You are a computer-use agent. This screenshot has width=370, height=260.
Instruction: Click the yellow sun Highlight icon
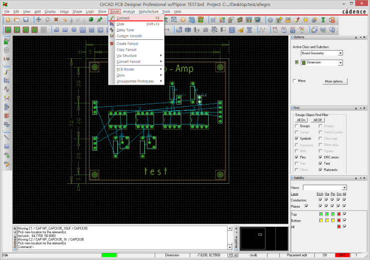[306, 19]
